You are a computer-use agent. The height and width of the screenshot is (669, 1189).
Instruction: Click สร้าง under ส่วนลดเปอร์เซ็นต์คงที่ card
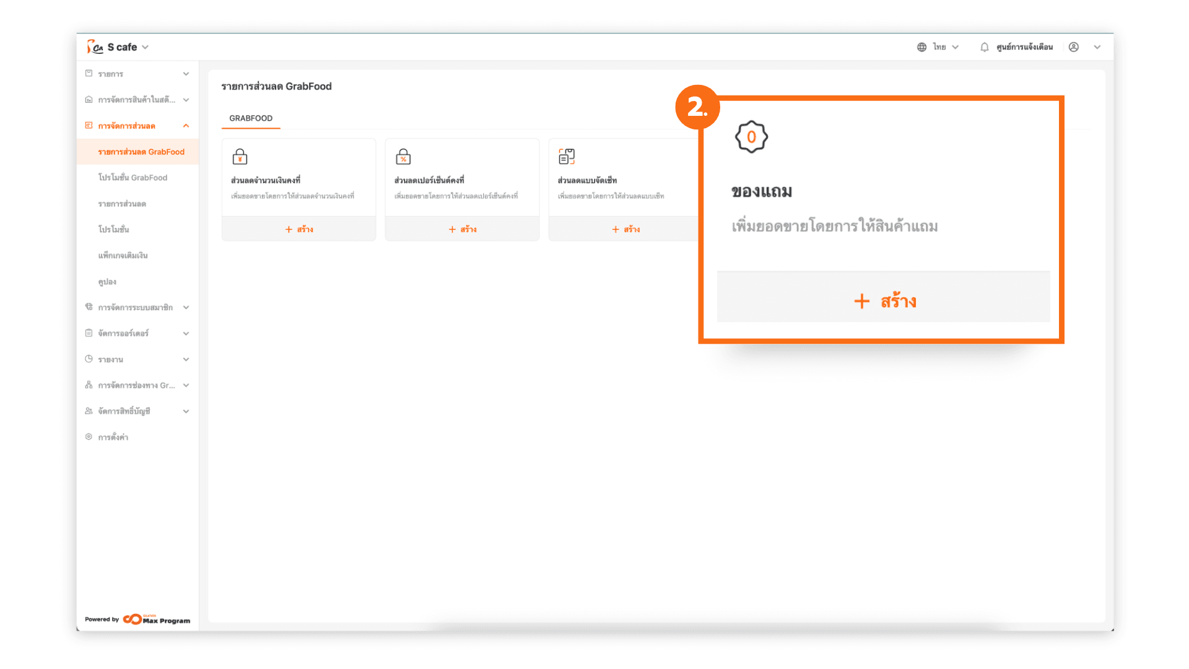pos(462,229)
